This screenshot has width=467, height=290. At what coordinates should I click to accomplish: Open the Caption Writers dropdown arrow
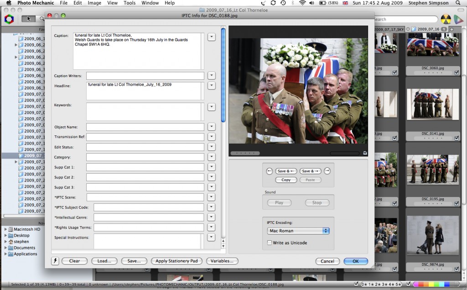click(x=212, y=76)
